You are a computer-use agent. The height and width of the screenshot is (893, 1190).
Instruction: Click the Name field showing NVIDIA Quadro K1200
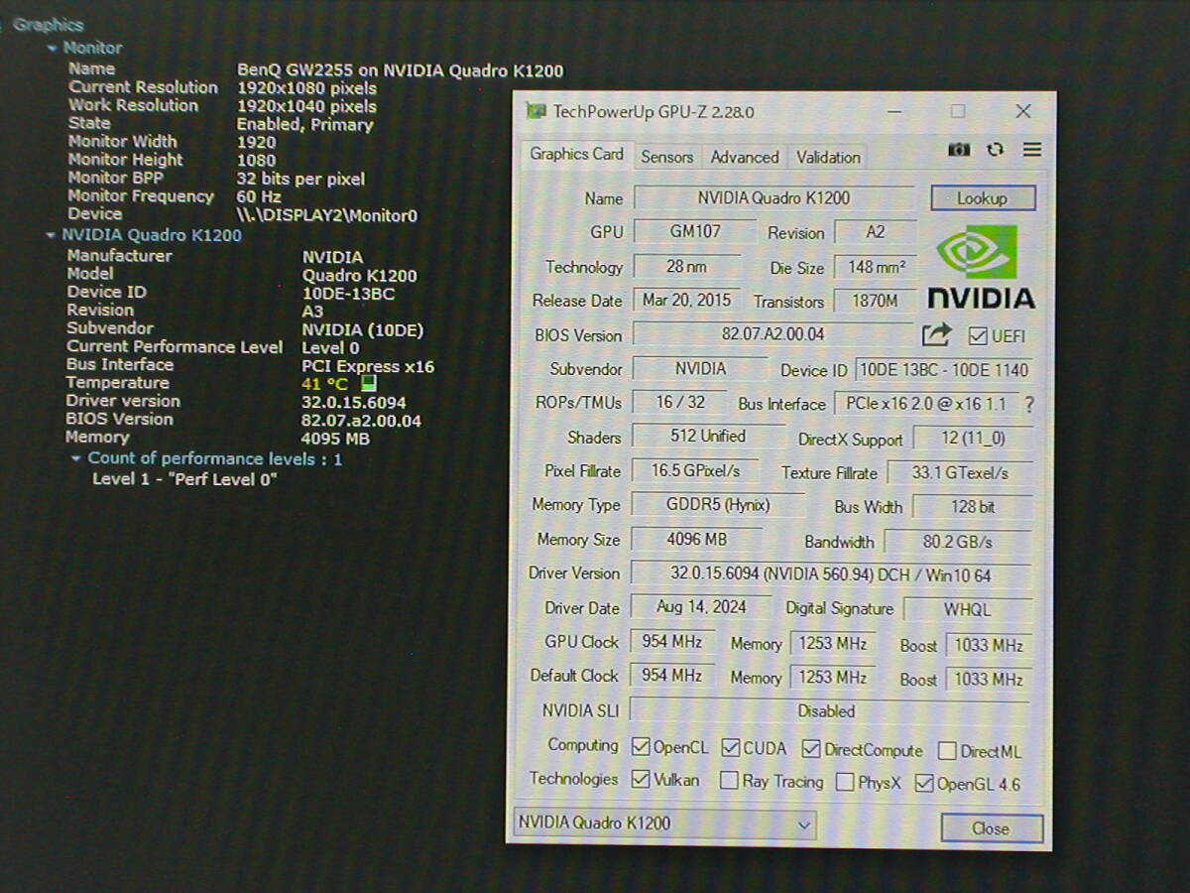point(773,197)
